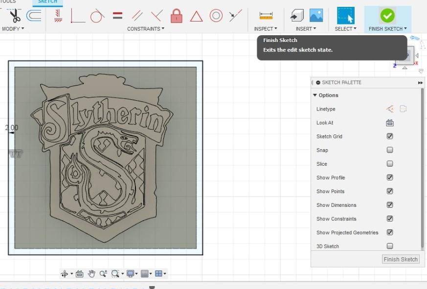
Task: Click the green Finish Sketch checkmark
Action: click(x=387, y=15)
